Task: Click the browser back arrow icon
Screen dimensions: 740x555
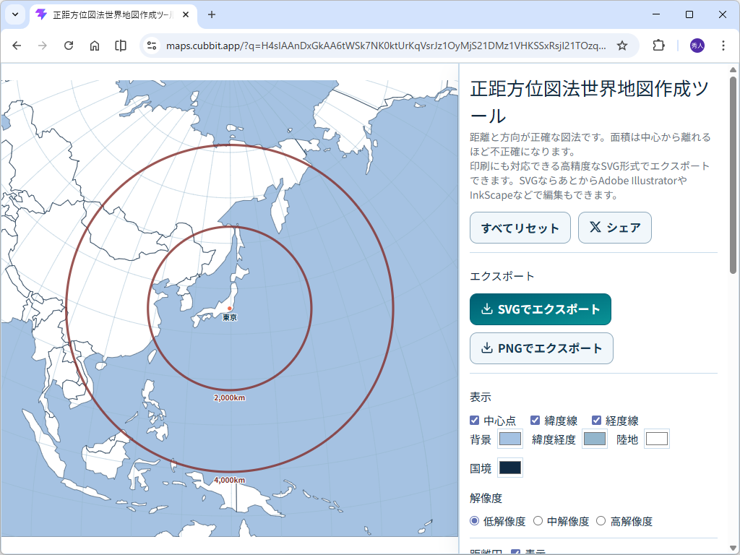Action: 17,45
